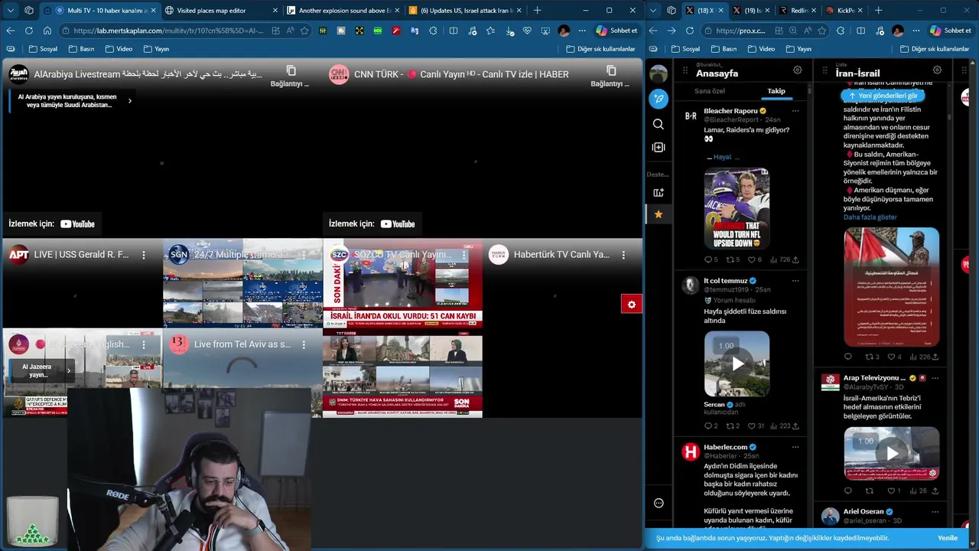Screen dimensions: 979x551
Task: Open tab actions dropdown in right browser
Action: click(x=652, y=10)
